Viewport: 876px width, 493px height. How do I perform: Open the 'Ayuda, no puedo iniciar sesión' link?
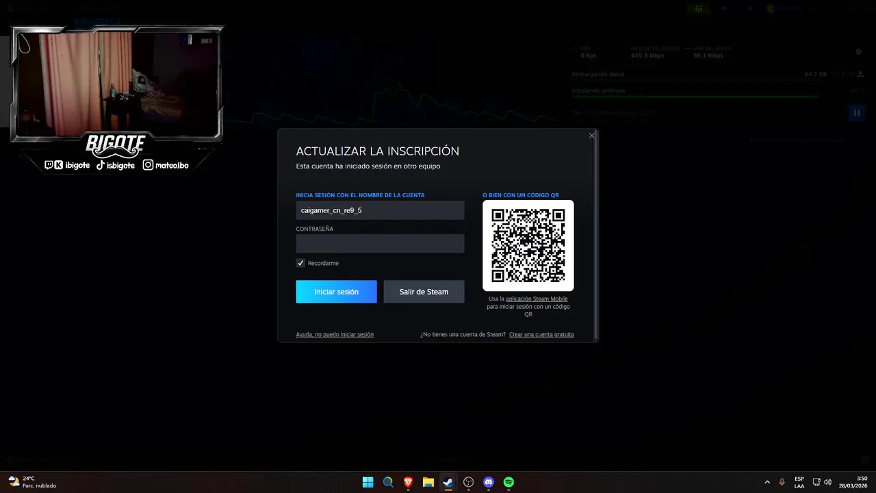[335, 335]
